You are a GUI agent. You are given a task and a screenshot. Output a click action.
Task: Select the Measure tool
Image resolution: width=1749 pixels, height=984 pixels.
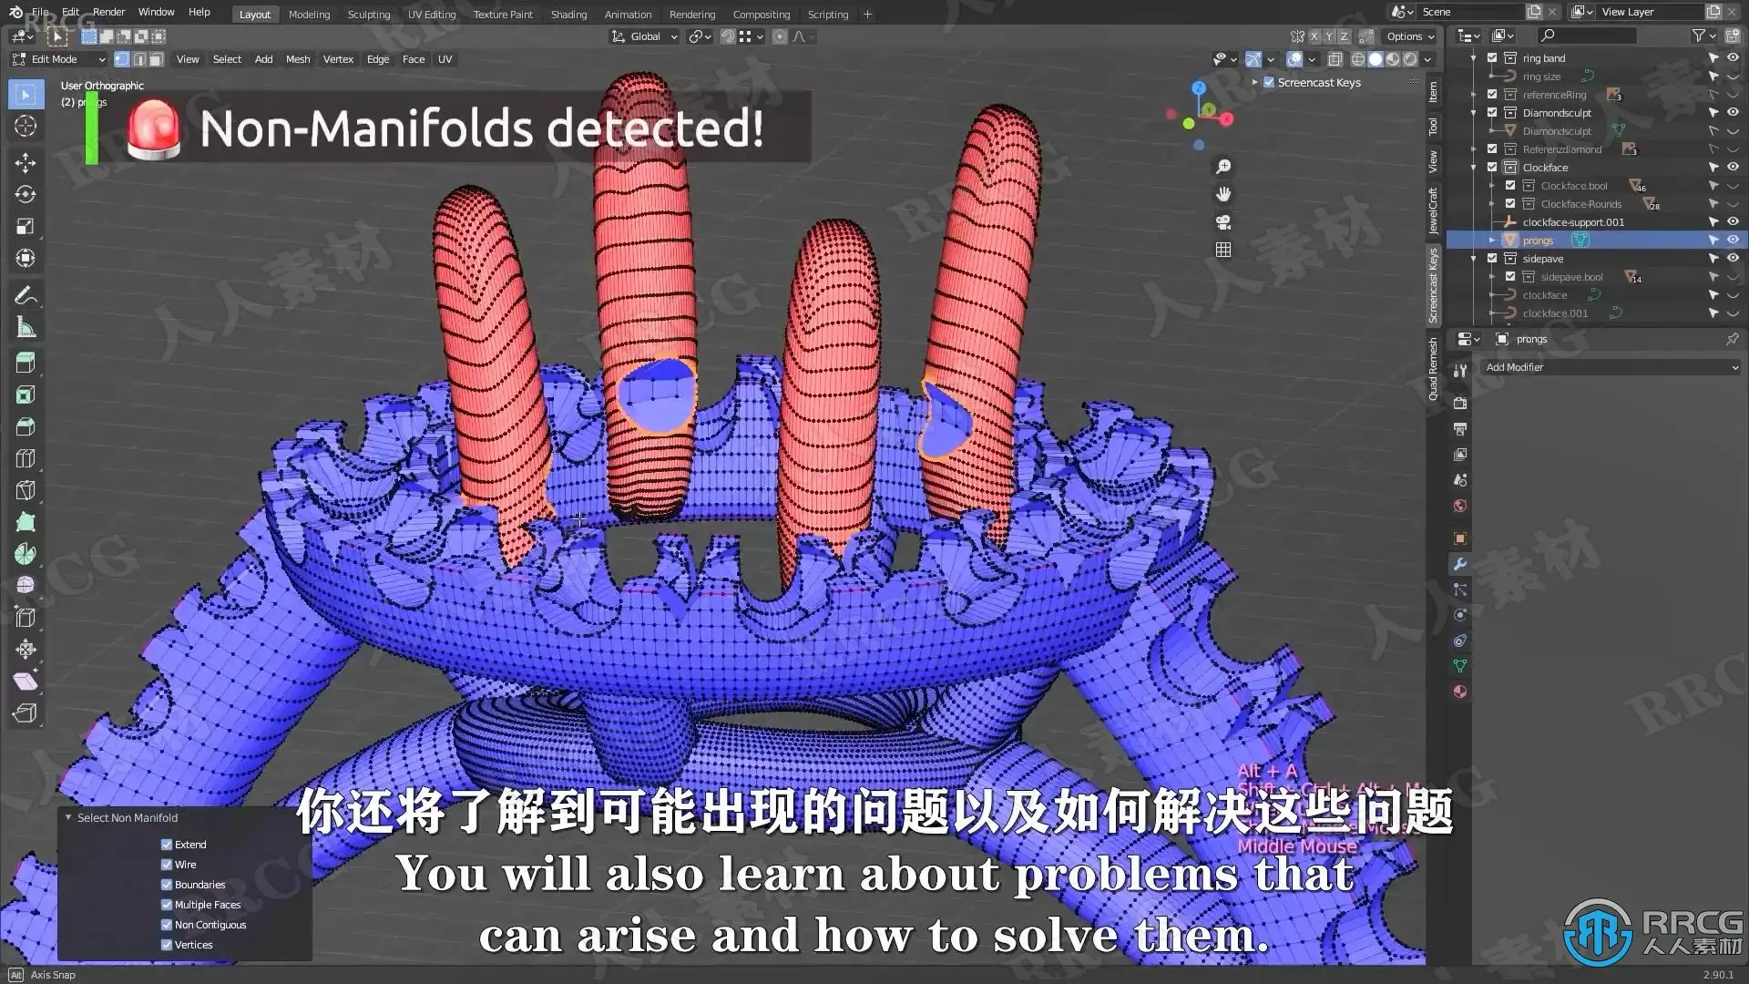click(x=26, y=327)
